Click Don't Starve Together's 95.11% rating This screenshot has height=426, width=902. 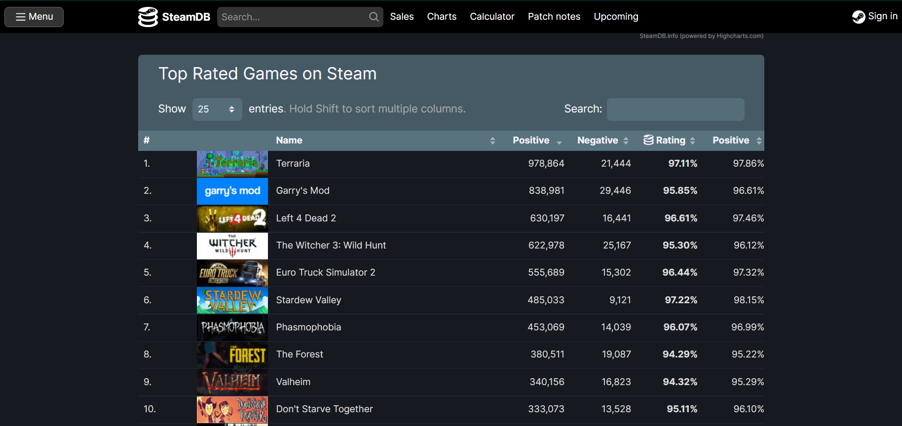(x=682, y=409)
